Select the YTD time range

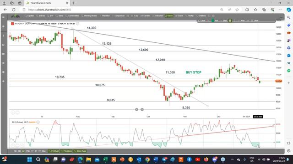[x=27, y=151]
